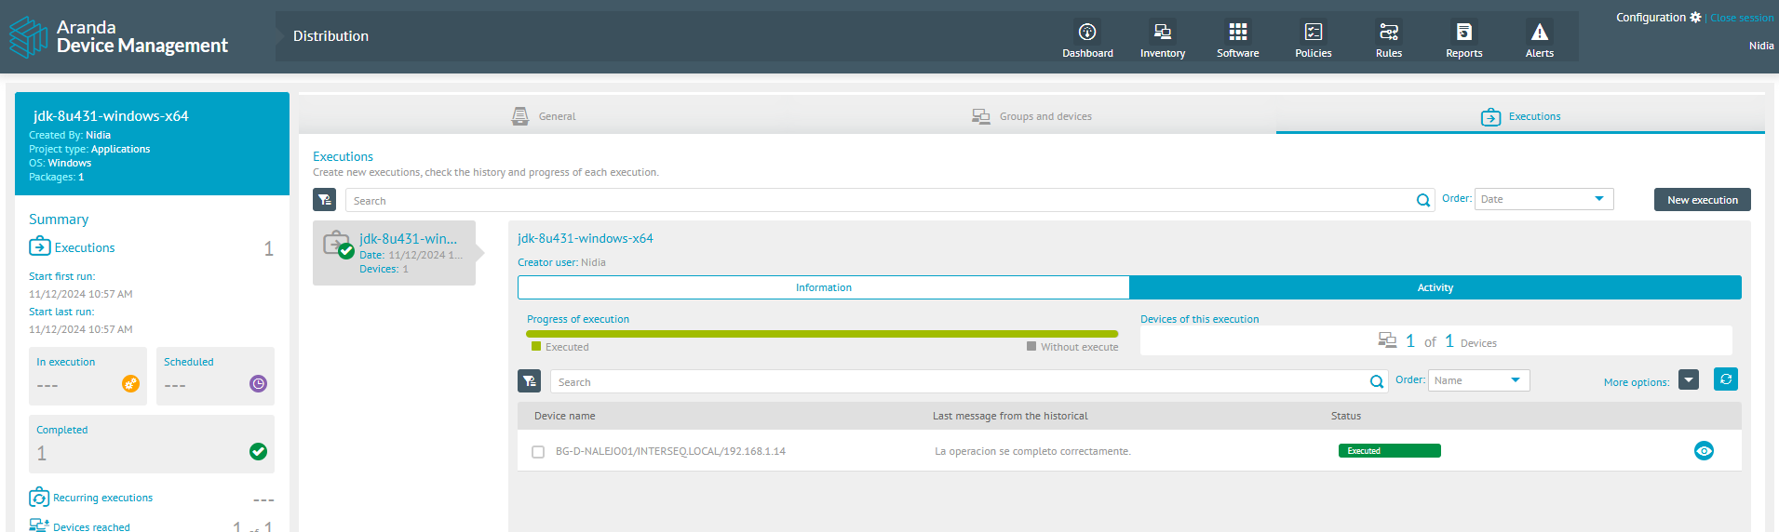The image size is (1779, 532).
Task: Click the executions filter icon beside top search
Action: tap(324, 200)
